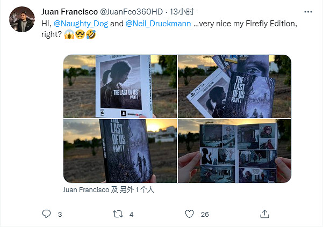
Task: Click the reply speech bubble icon
Action: pos(46,214)
